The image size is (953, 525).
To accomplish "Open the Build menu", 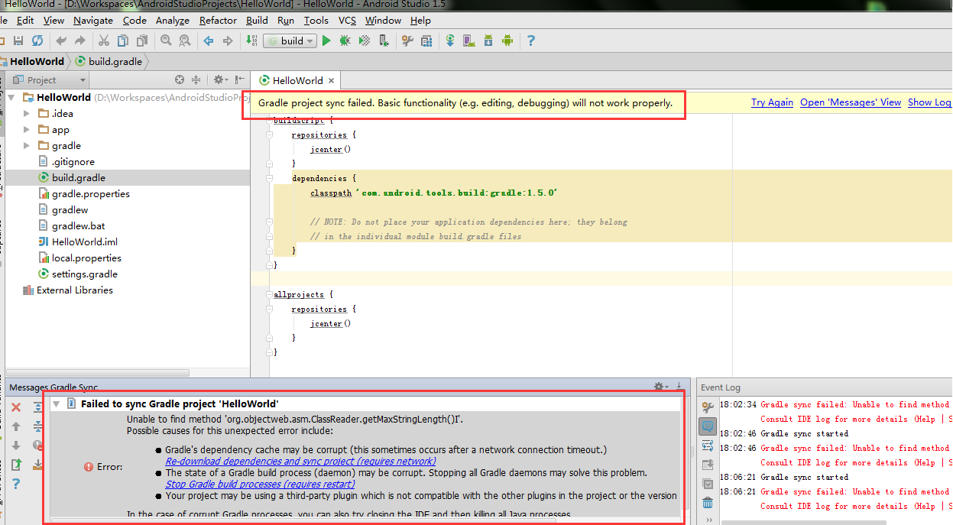I will point(257,21).
